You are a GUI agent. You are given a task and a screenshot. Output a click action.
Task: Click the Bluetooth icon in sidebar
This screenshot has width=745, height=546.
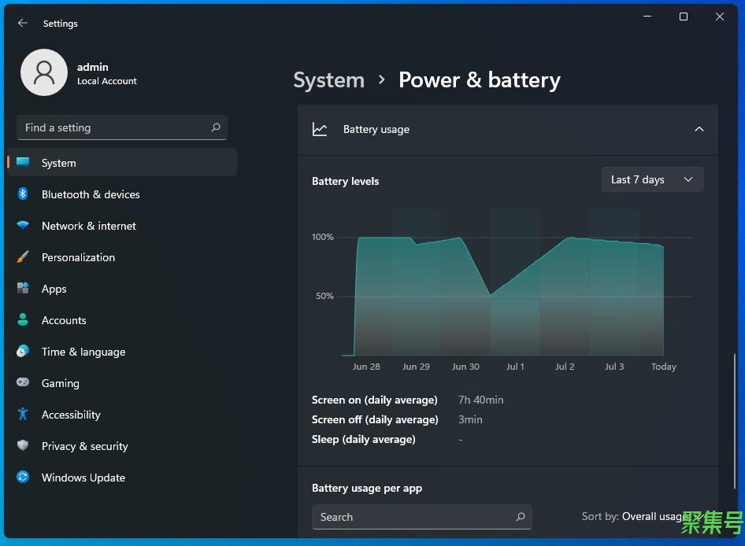pyautogui.click(x=23, y=194)
